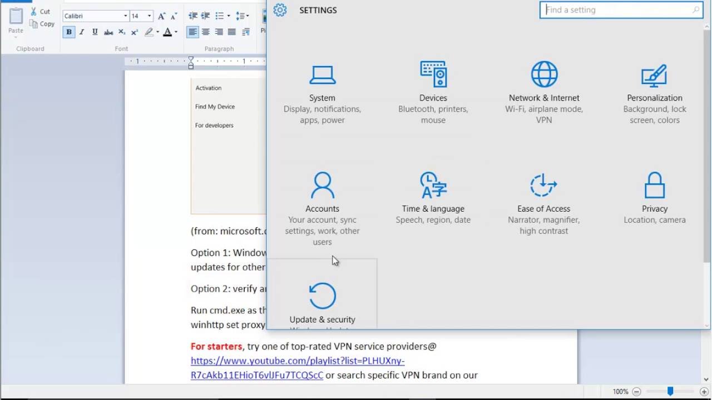Grow font size in WordPad
The width and height of the screenshot is (712, 400).
pyautogui.click(x=162, y=16)
